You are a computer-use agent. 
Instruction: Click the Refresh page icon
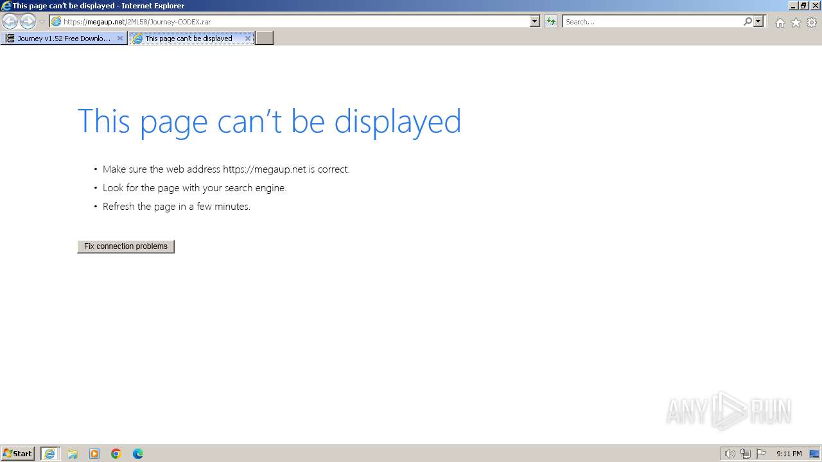click(x=551, y=22)
